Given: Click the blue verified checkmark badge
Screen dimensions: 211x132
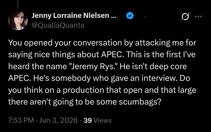Looking at the screenshot, I should click(130, 16).
